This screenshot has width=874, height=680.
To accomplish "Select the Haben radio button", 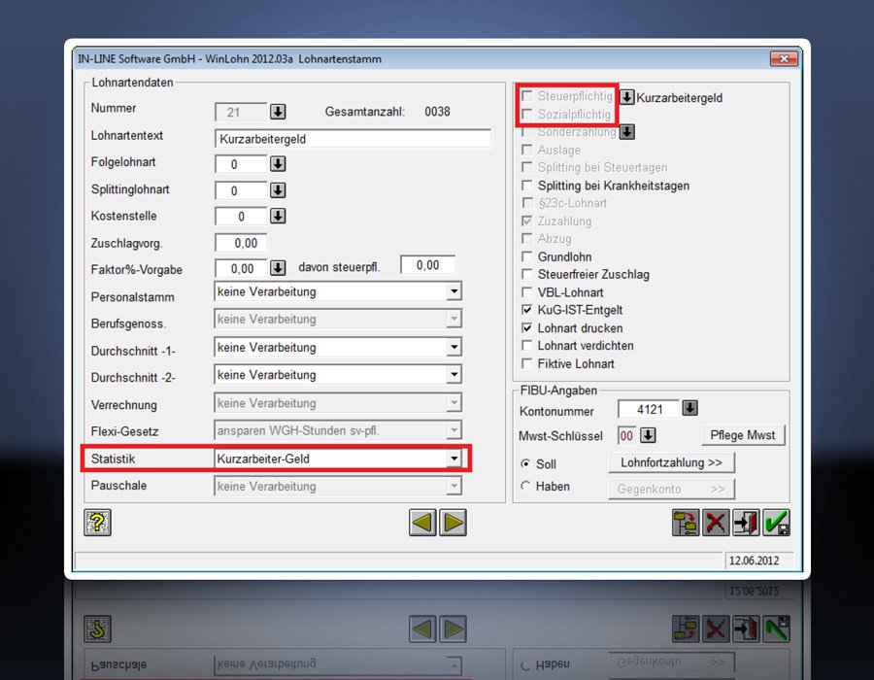I will pos(525,486).
